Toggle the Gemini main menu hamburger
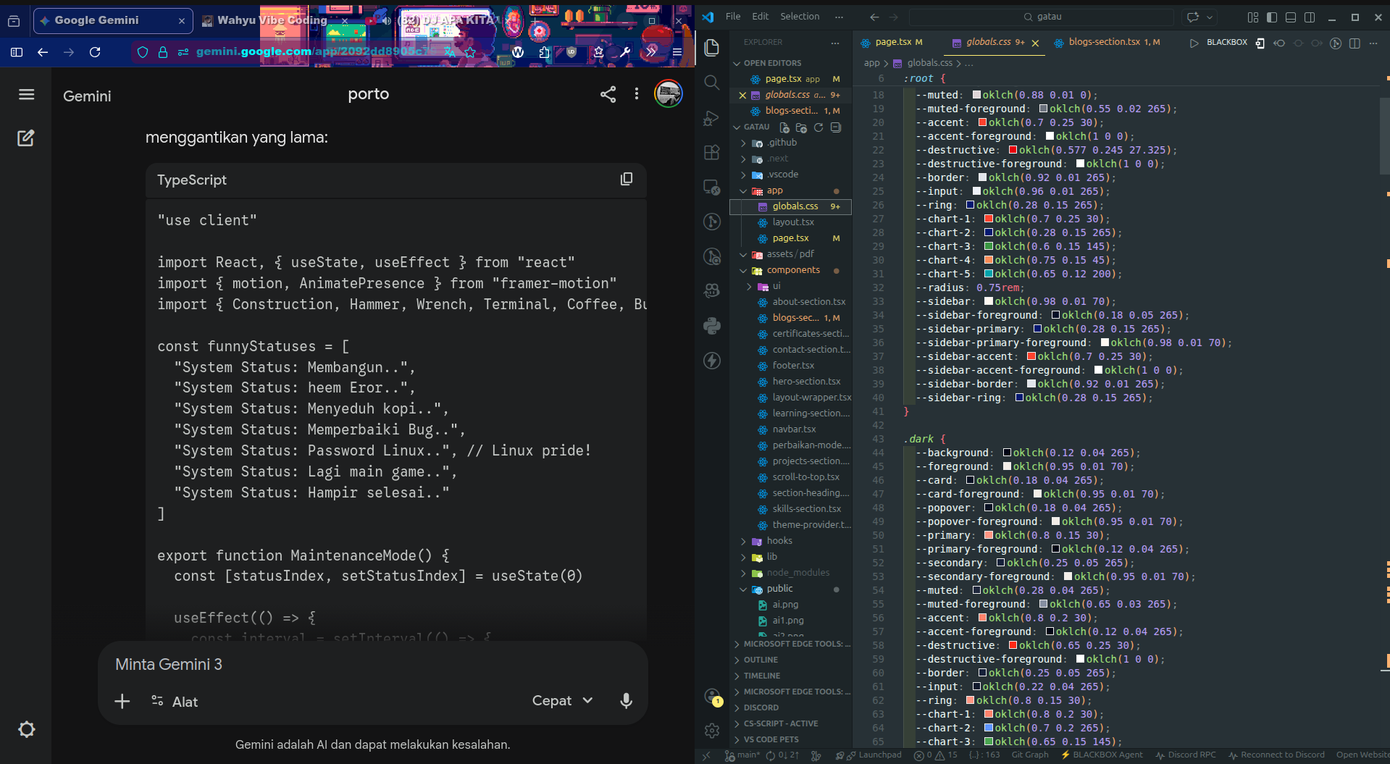Viewport: 1390px width, 764px height. click(x=27, y=95)
